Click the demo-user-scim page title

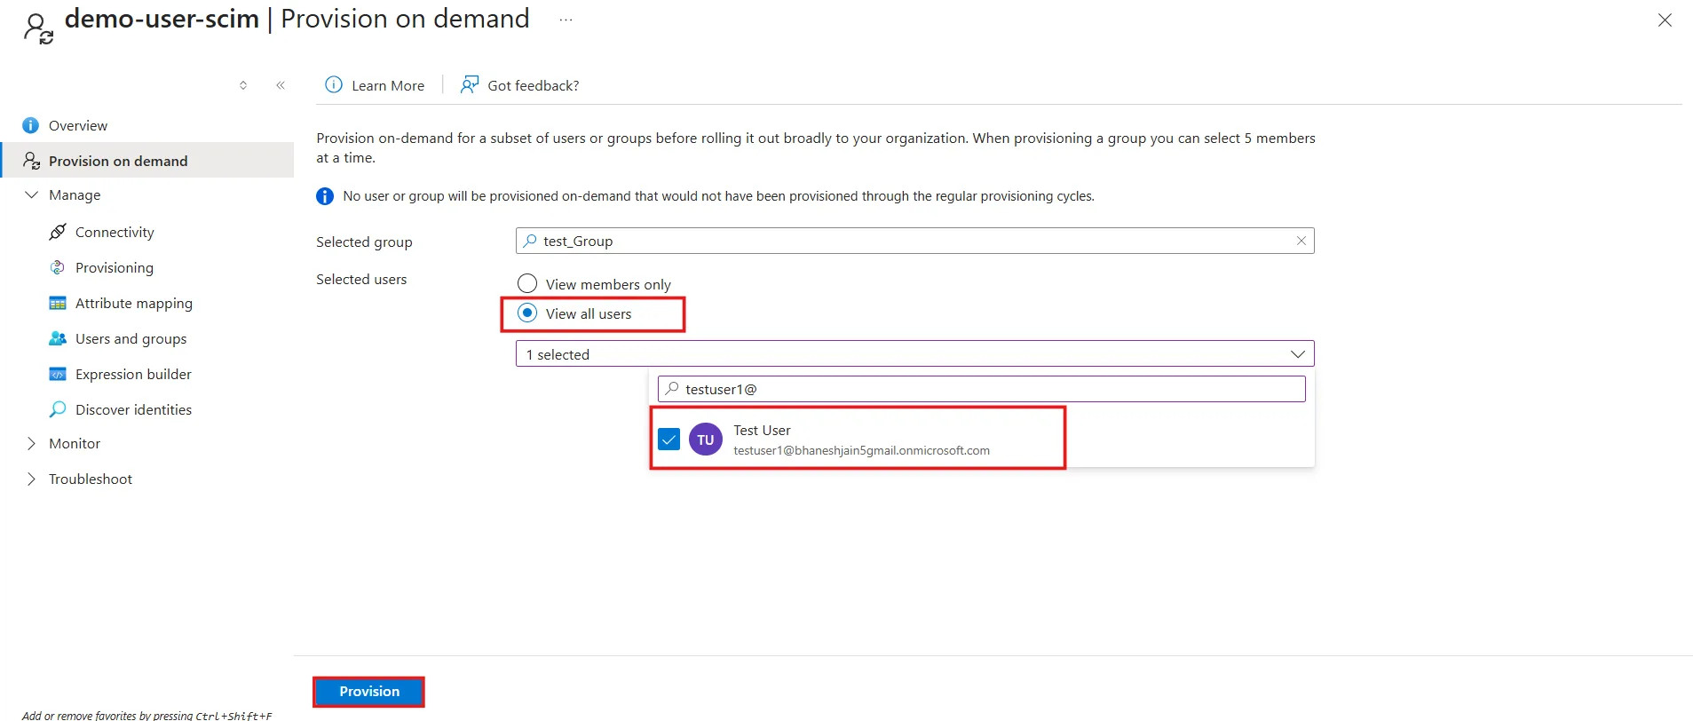point(162,19)
